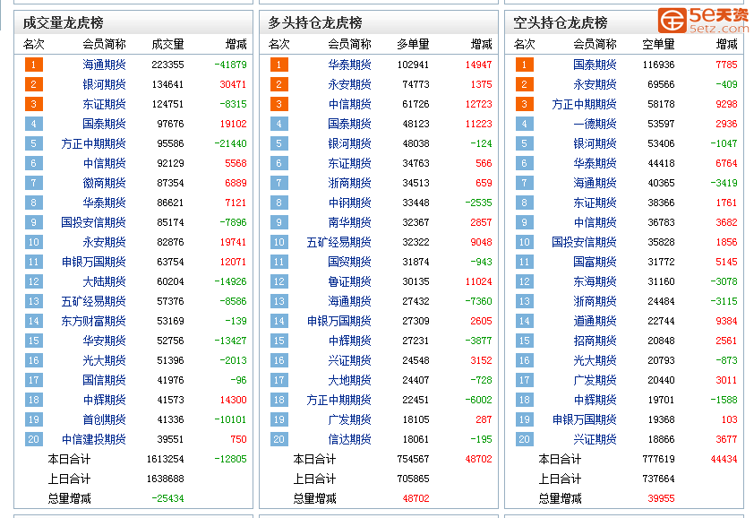This screenshot has height=518, width=754.
Task: Select long position value 102941
Action: (x=413, y=65)
